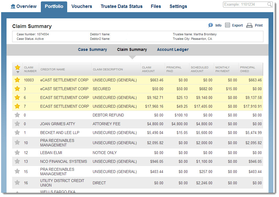This screenshot has width=279, height=197.
Task: Star the LEBAN ELMI notice claim
Action: pyautogui.click(x=17, y=153)
